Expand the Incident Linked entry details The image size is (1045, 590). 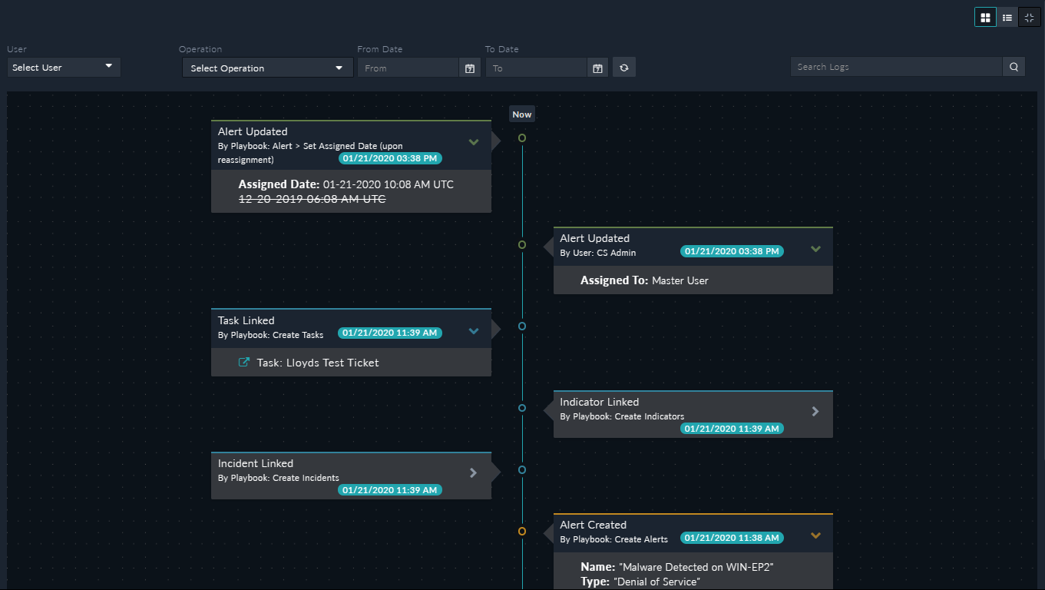(x=473, y=472)
